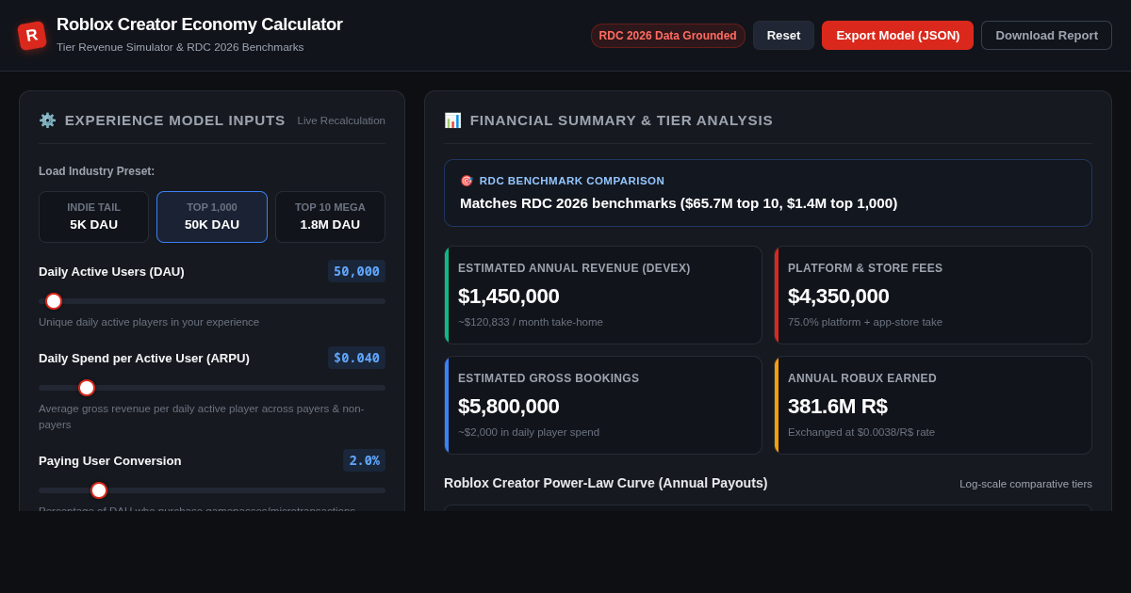1131x593 pixels.
Task: Click the $0.040 ARPU value field
Action: [356, 358]
